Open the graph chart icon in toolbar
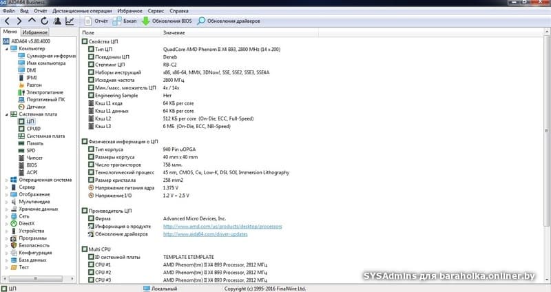Viewport: 551px width, 292px height. point(70,21)
